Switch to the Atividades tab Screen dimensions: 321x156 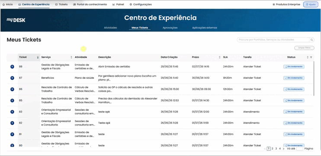pyautogui.click(x=110, y=28)
